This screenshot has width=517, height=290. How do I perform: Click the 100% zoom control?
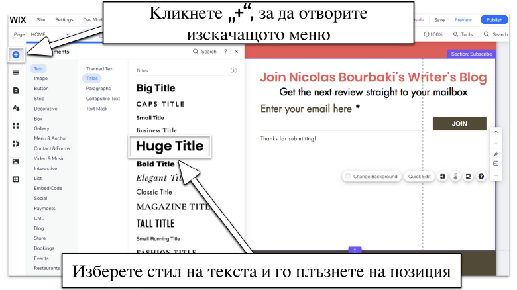[433, 34]
